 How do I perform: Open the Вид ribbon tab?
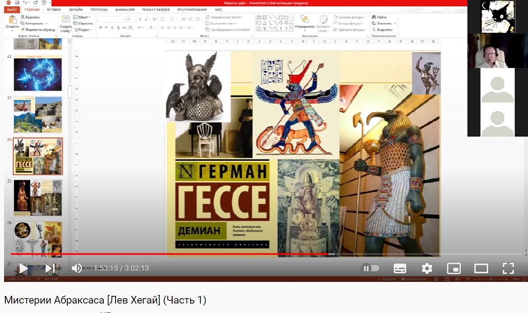coord(218,10)
